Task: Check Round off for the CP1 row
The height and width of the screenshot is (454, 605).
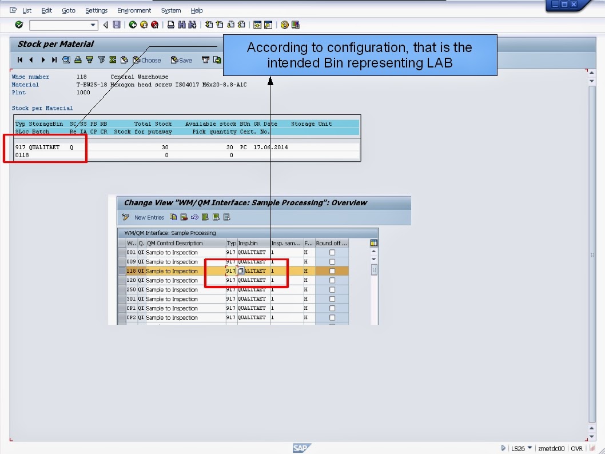Action: point(332,308)
